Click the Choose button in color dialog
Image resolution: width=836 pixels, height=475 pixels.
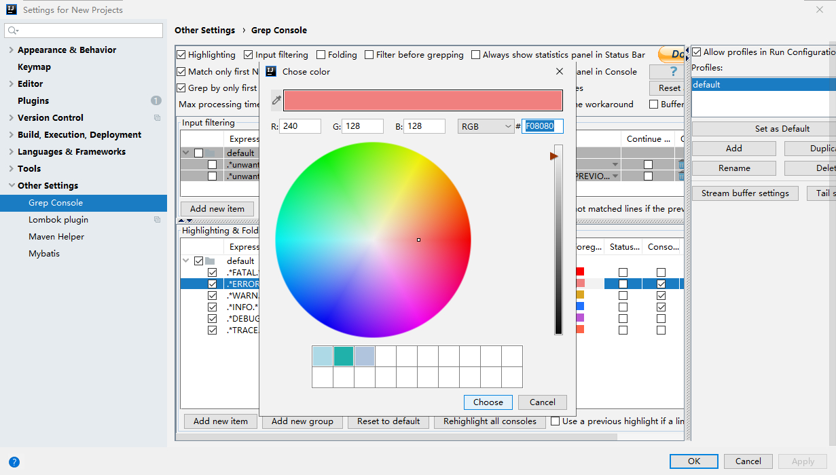(x=488, y=402)
